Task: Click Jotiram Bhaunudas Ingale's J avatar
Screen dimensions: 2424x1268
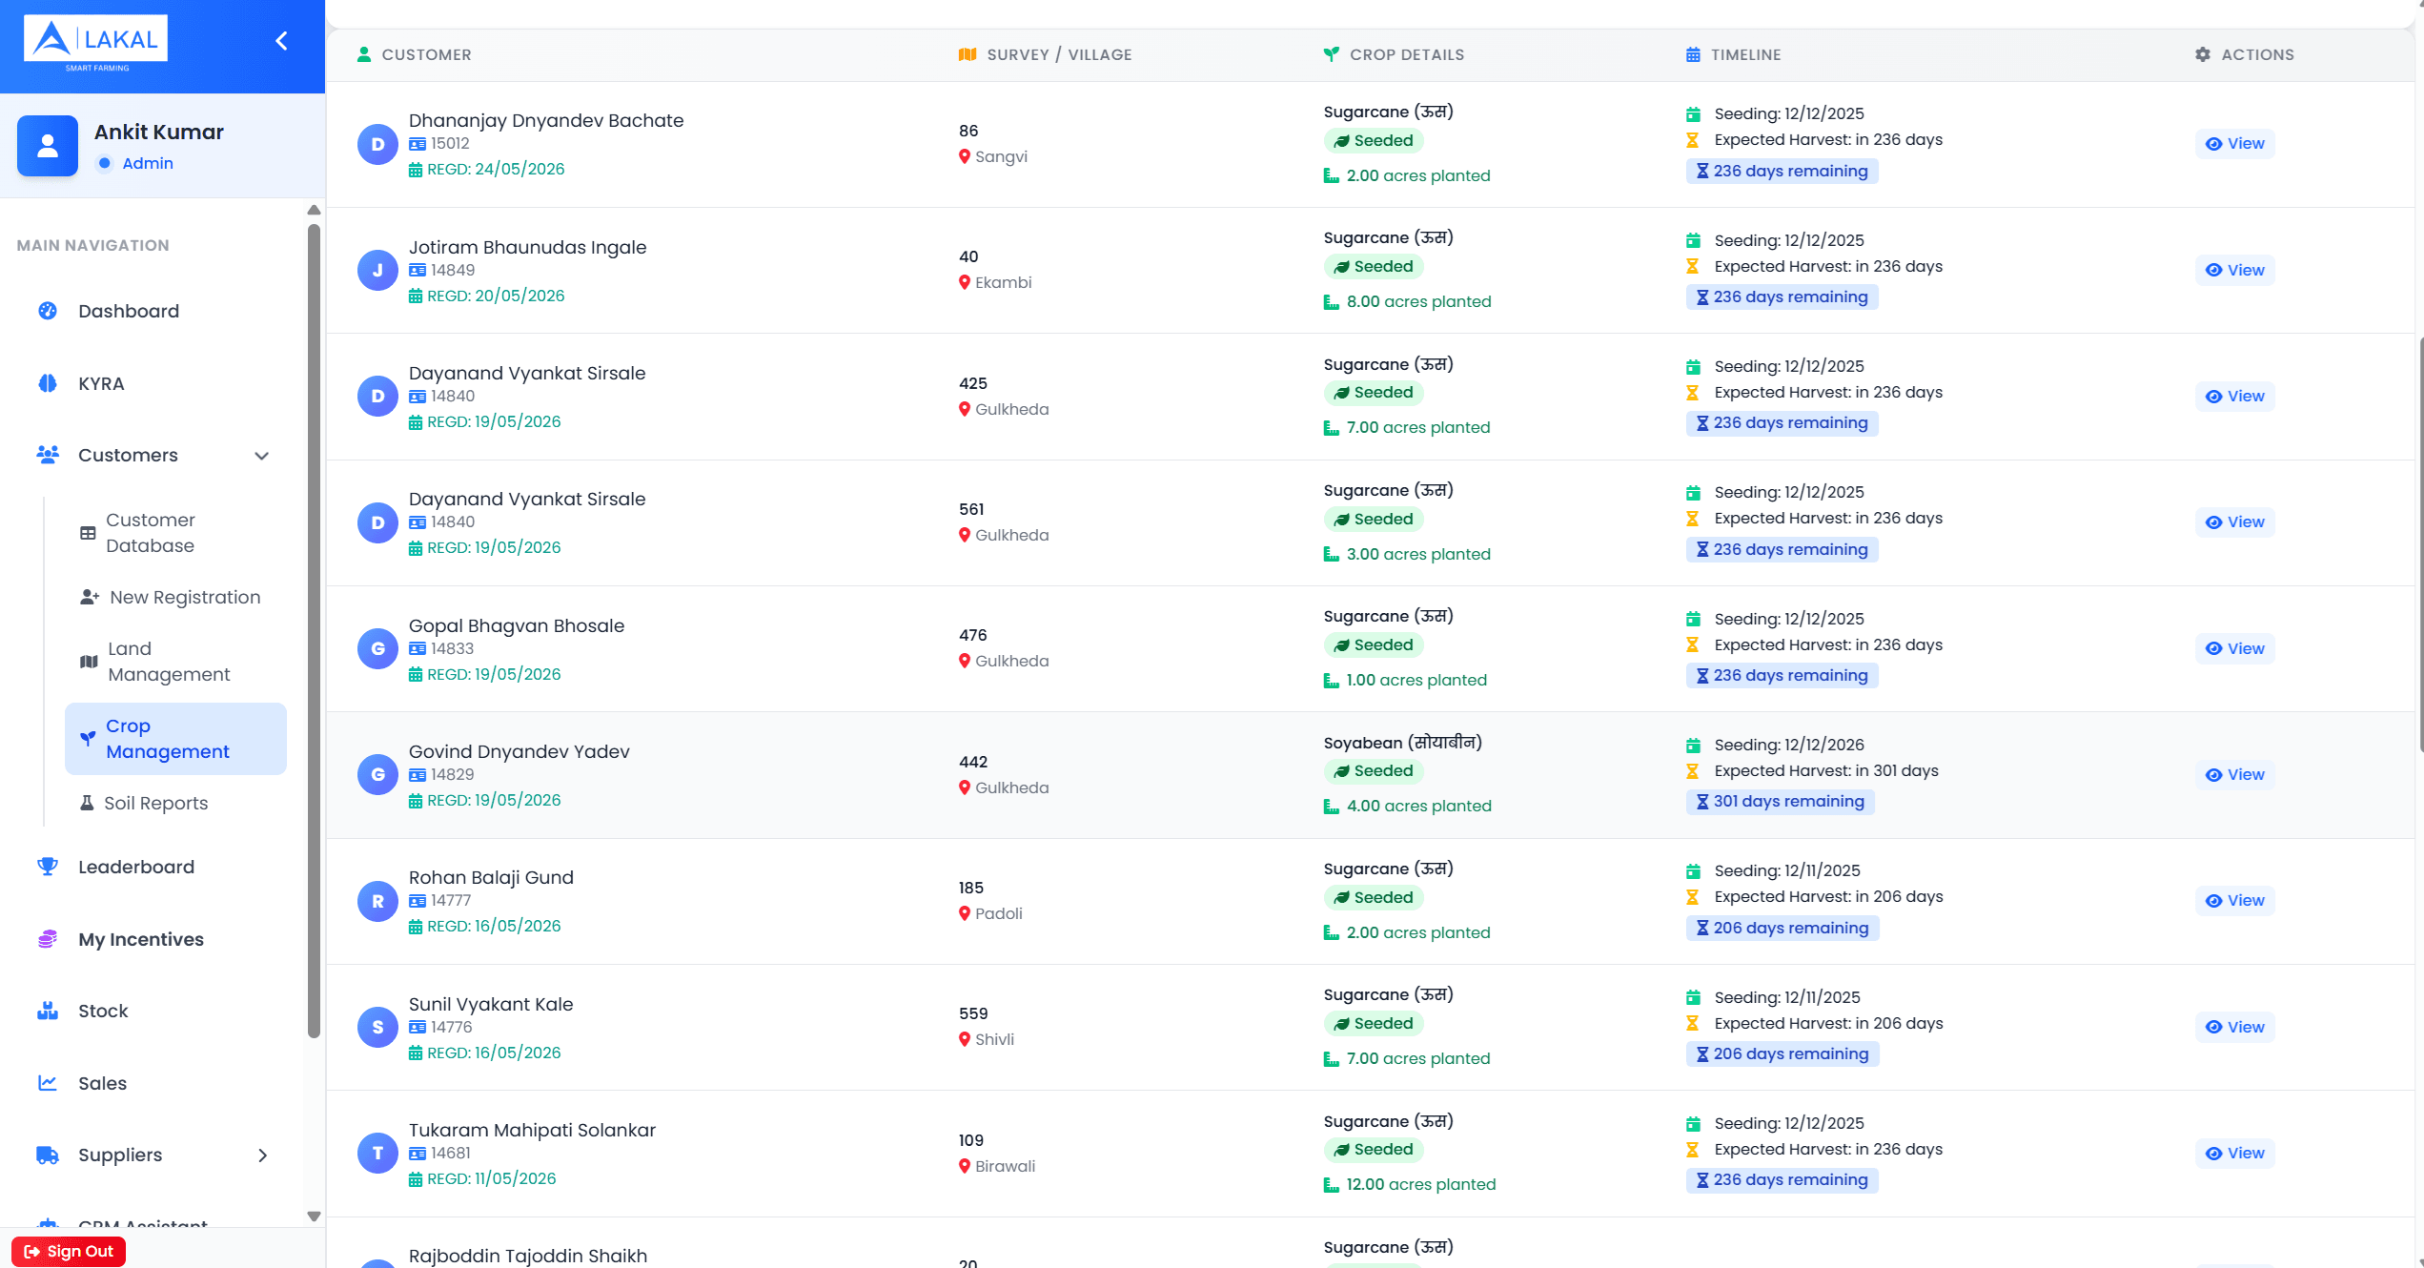Action: point(377,270)
